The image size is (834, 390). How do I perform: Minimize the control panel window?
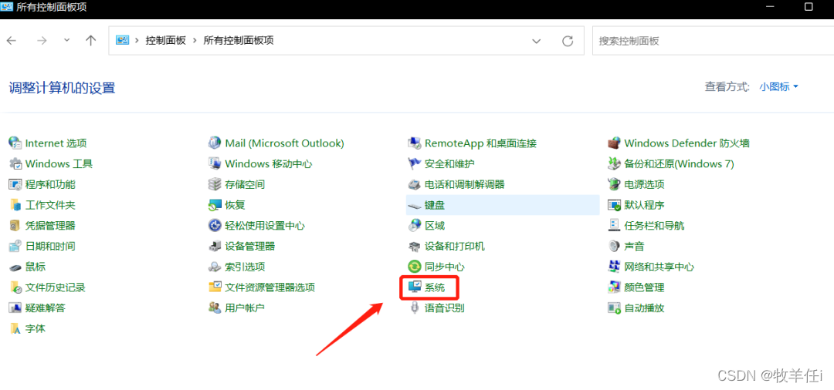[x=770, y=7]
